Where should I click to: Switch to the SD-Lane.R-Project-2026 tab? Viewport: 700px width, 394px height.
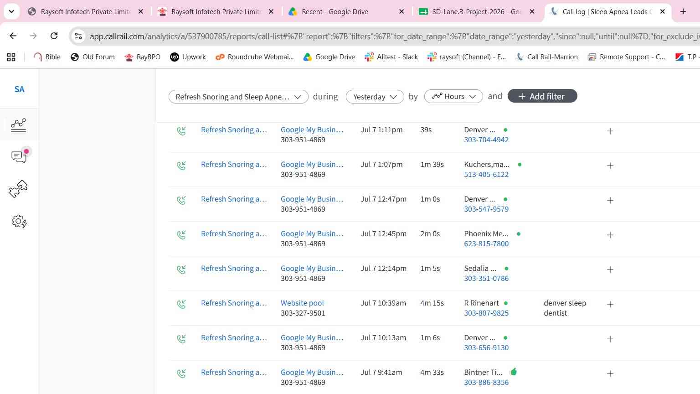(x=476, y=11)
